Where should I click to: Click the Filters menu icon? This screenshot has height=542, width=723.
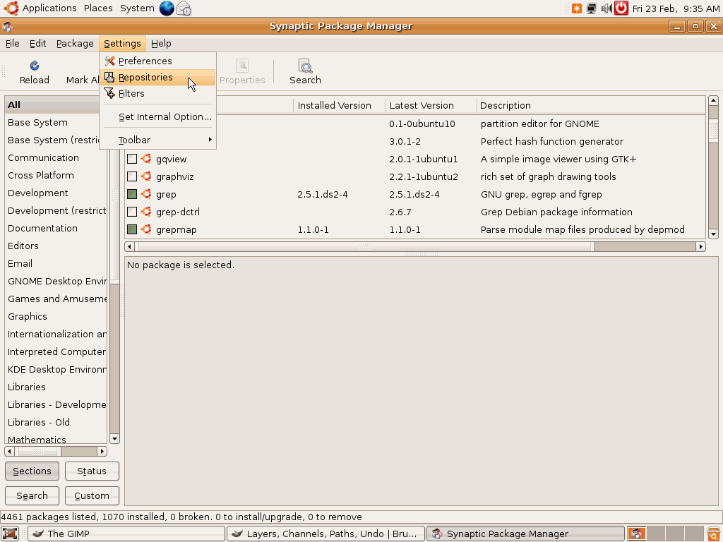point(109,93)
